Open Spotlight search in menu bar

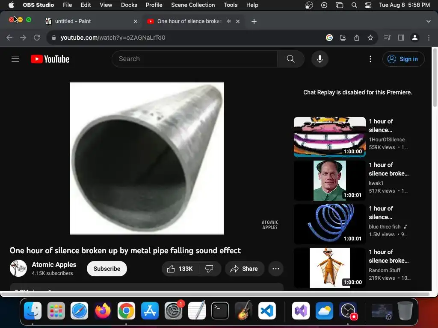[354, 5]
